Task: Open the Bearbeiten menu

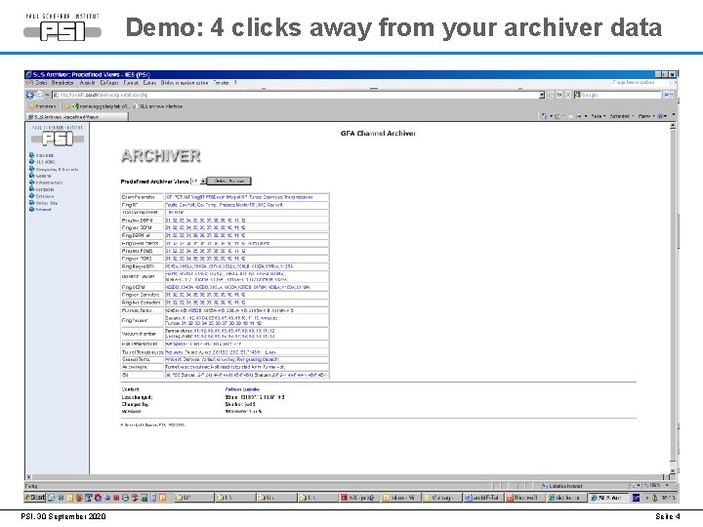Action: 62,83
